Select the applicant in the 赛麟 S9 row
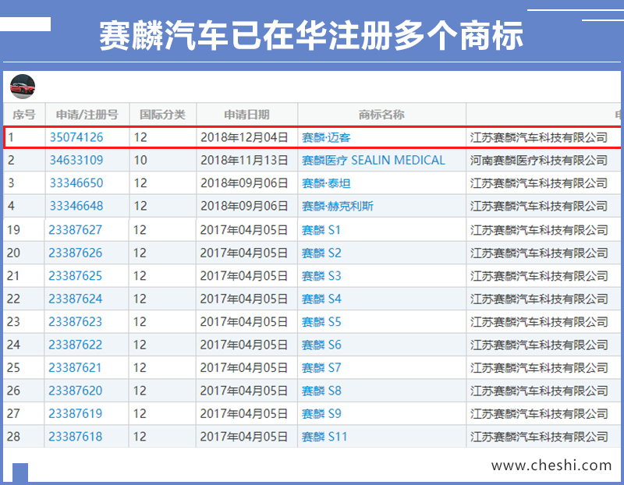This screenshot has height=485, width=624. [539, 414]
